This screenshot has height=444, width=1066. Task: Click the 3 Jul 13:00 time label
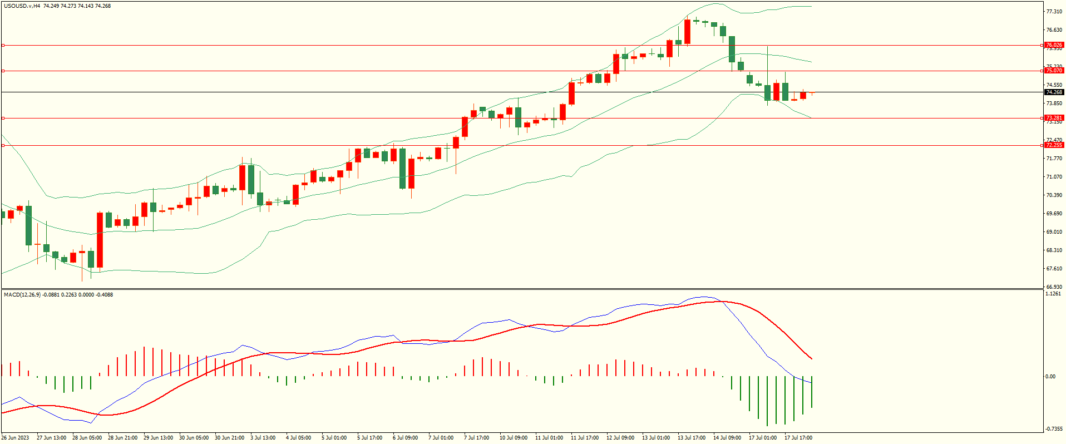click(x=263, y=438)
